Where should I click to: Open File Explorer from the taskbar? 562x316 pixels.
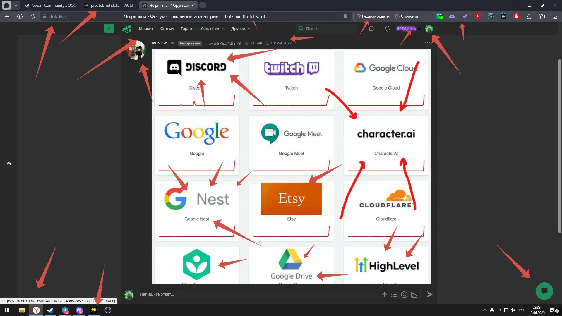point(22,310)
